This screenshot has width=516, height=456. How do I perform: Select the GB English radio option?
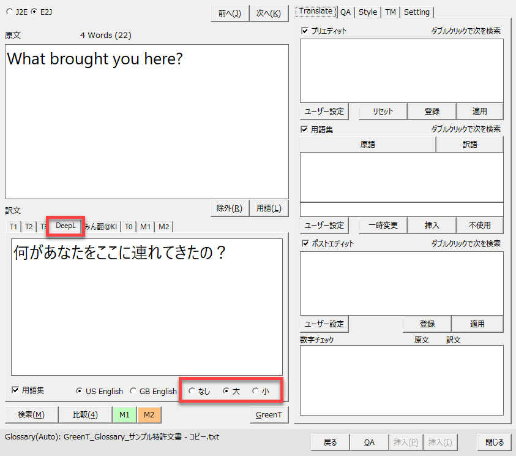[133, 391]
